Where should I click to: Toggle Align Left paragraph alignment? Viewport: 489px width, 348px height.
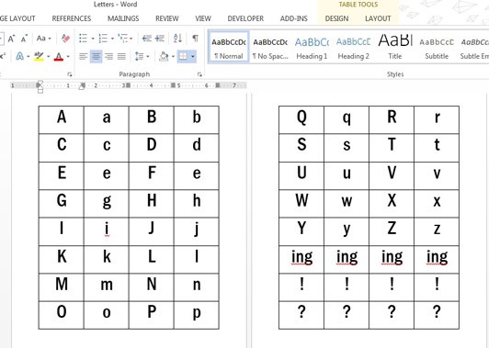pos(84,56)
